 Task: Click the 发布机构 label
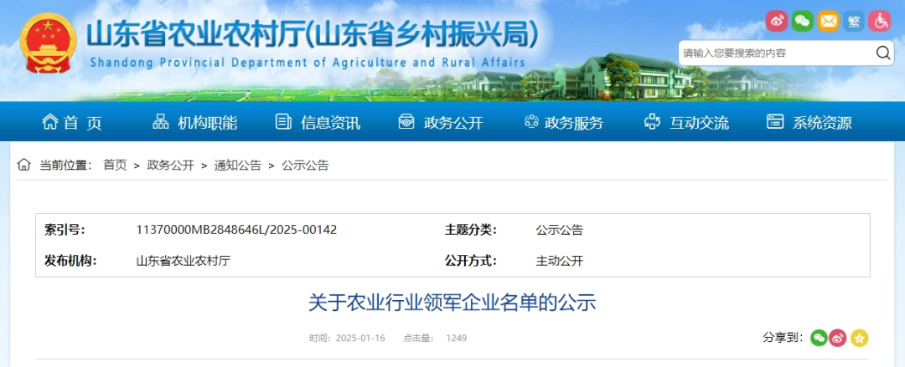(x=70, y=261)
